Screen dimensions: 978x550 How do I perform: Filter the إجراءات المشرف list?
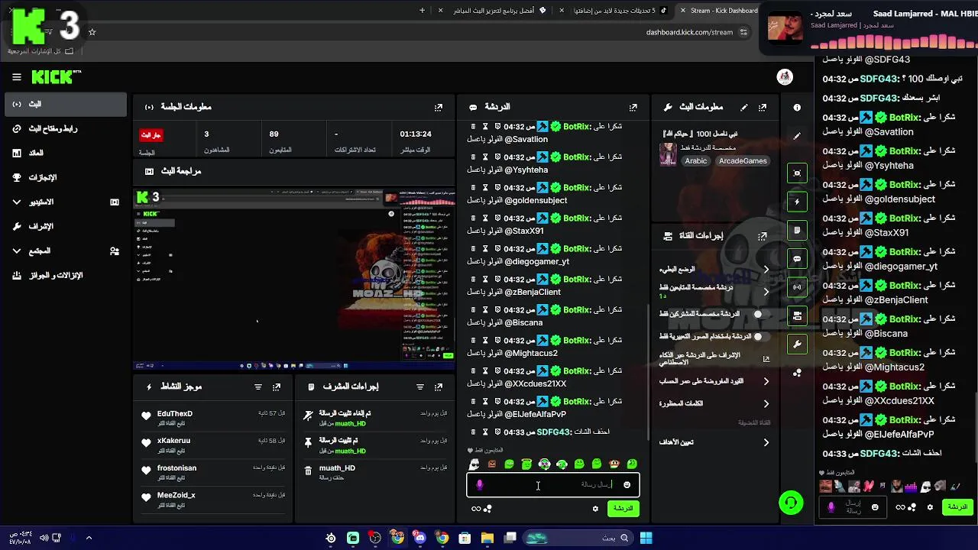tap(420, 387)
